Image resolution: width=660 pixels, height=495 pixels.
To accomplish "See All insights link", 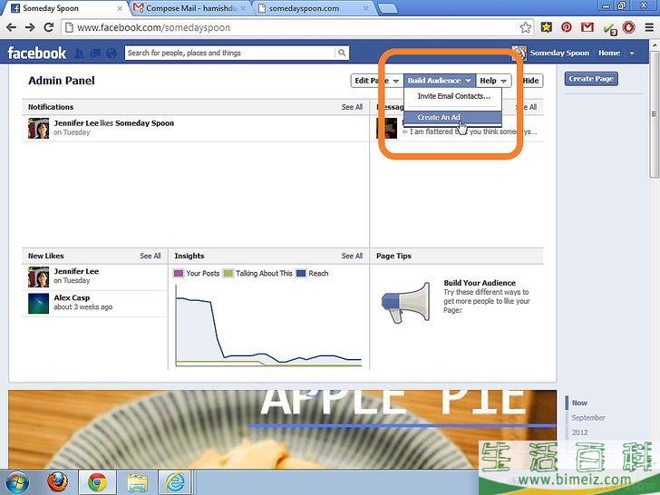I will point(352,256).
